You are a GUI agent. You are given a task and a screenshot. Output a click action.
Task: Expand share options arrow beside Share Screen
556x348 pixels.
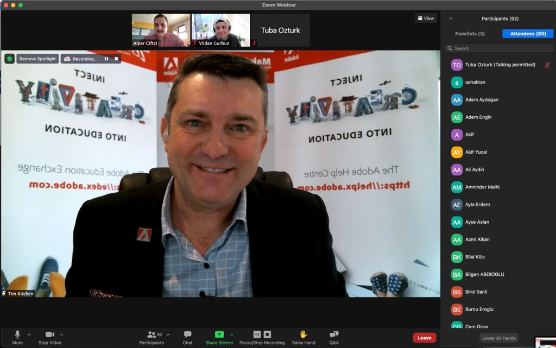pyautogui.click(x=232, y=334)
